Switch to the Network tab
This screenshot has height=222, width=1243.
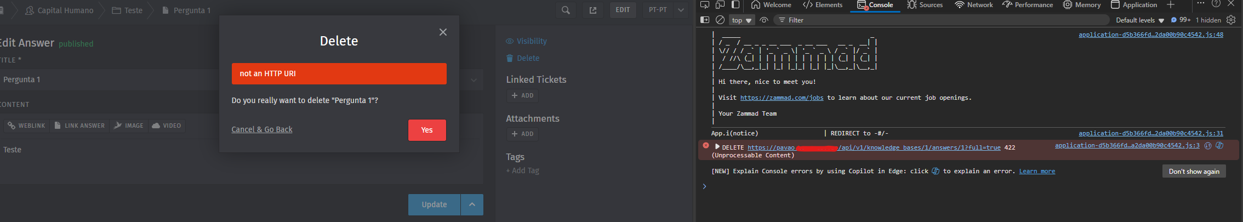pyautogui.click(x=973, y=5)
